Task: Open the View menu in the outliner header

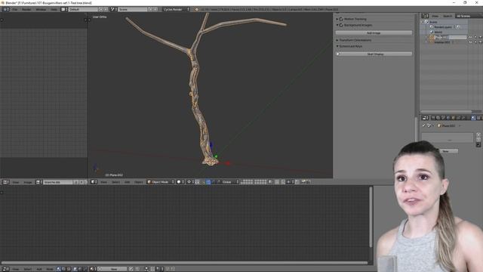Action: click(x=435, y=16)
